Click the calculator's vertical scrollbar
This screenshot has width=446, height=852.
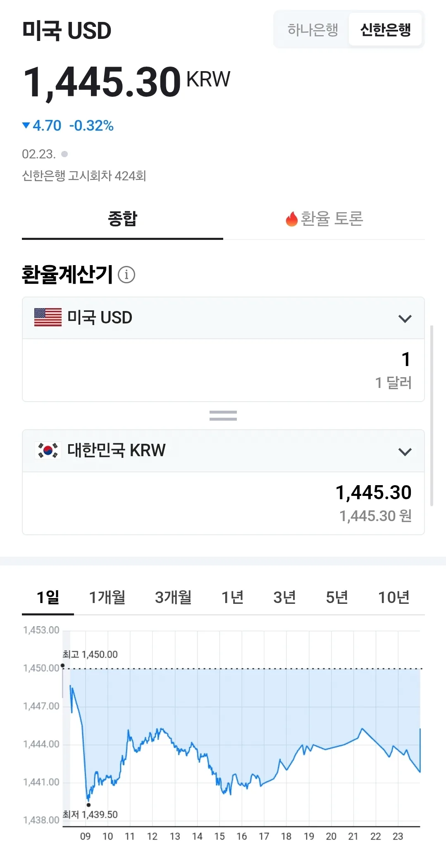pyautogui.click(x=432, y=416)
